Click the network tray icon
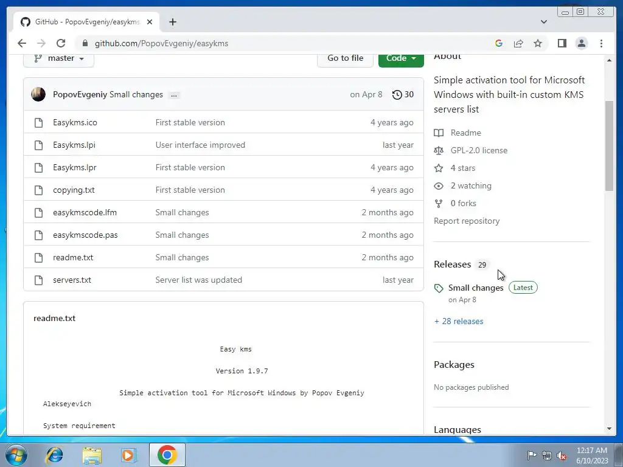The width and height of the screenshot is (623, 467). coord(547,455)
